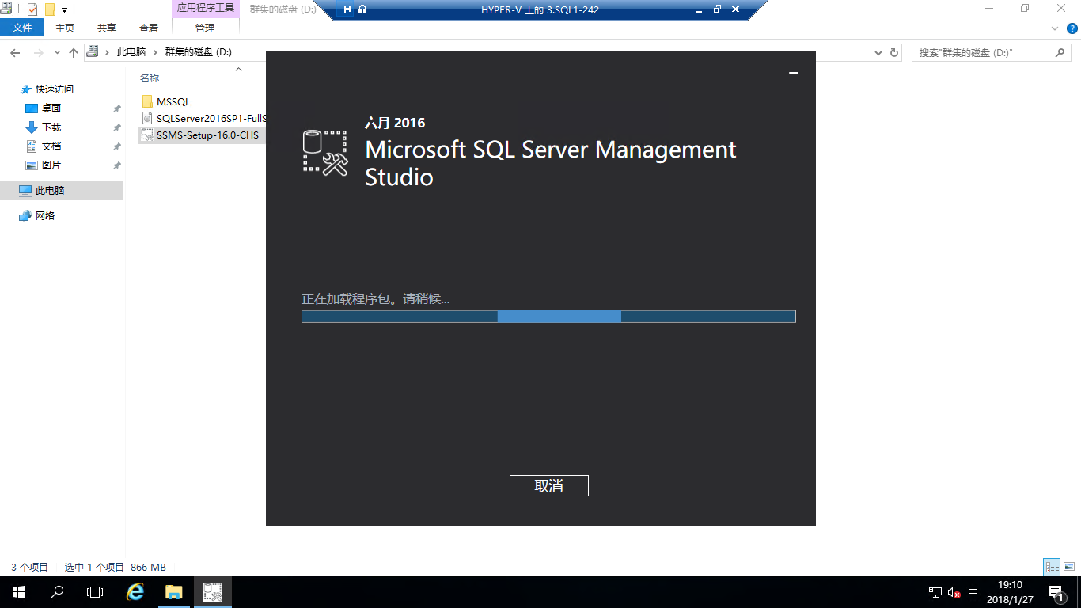Open the 管理 application tools tab
This screenshot has height=608, width=1081.
tap(205, 28)
